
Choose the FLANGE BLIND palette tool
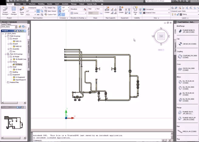(x=187, y=31)
